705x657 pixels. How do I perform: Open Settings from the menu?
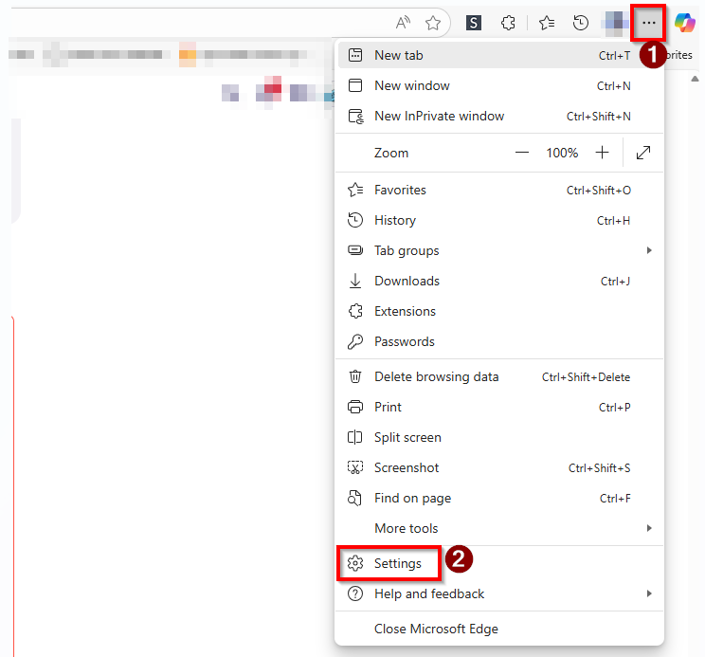pyautogui.click(x=499, y=563)
